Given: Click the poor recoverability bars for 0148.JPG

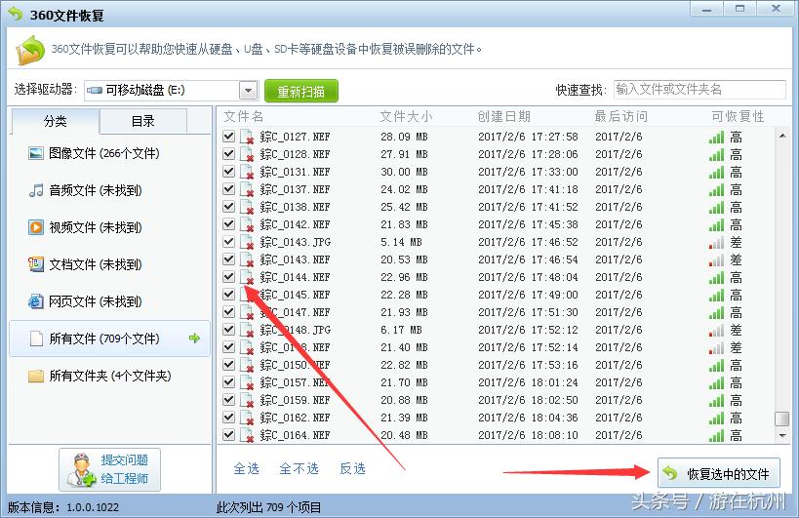Looking at the screenshot, I should pos(716,330).
